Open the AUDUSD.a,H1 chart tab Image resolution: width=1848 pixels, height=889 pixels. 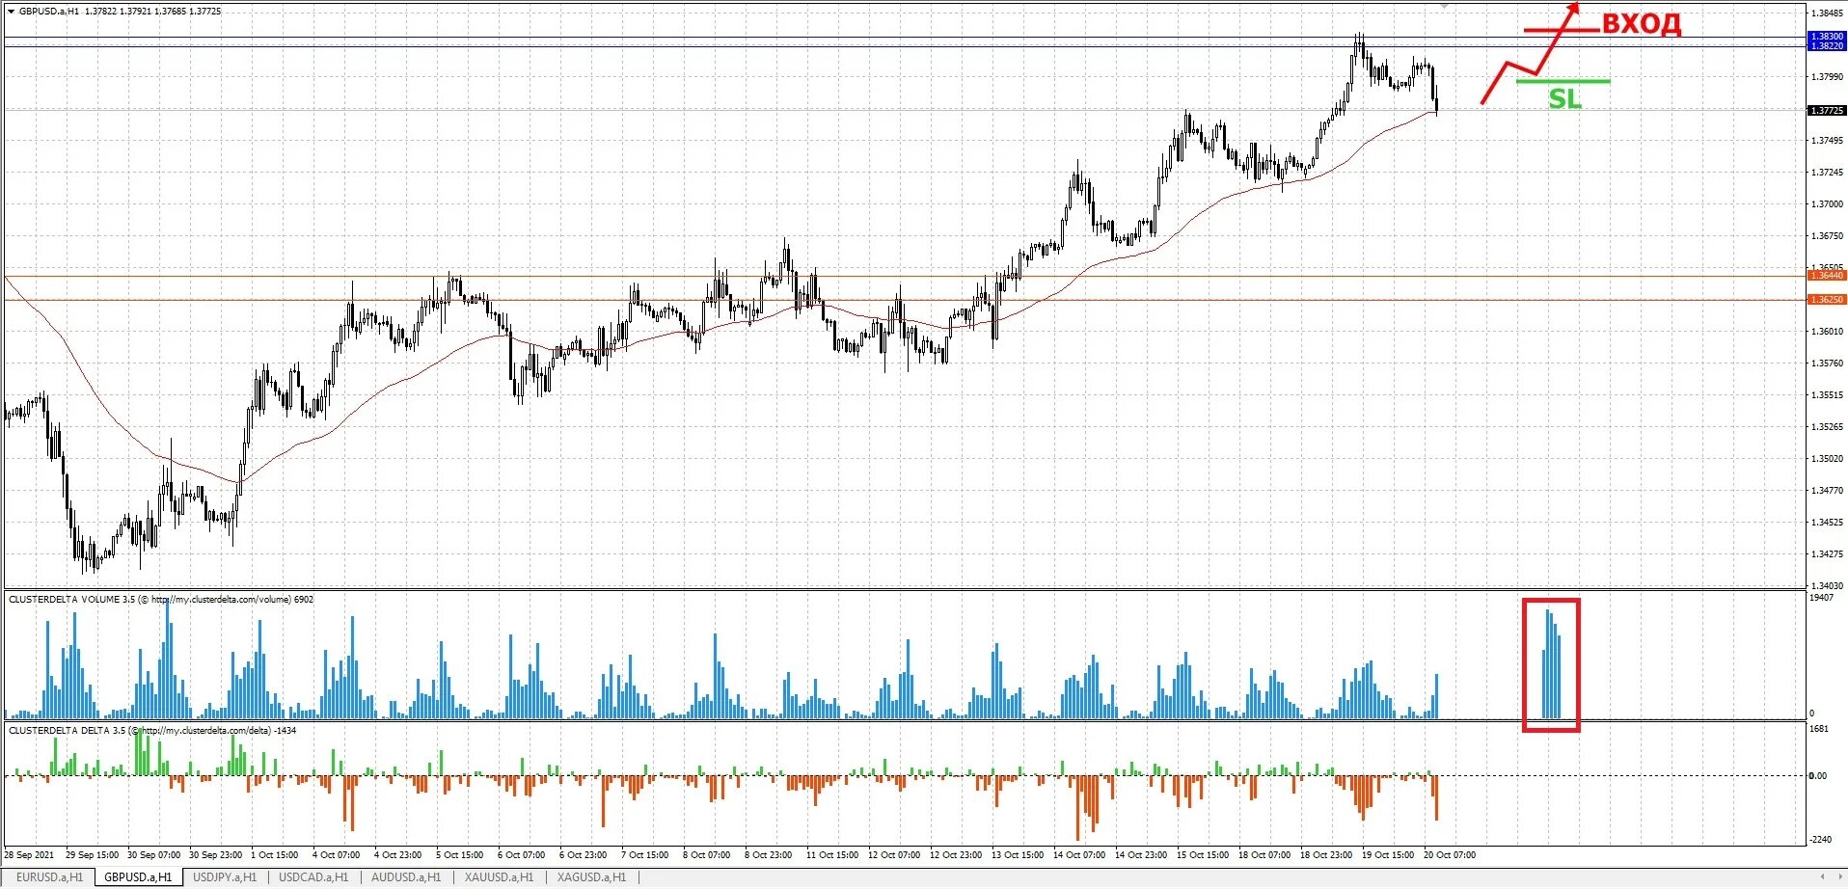[406, 877]
